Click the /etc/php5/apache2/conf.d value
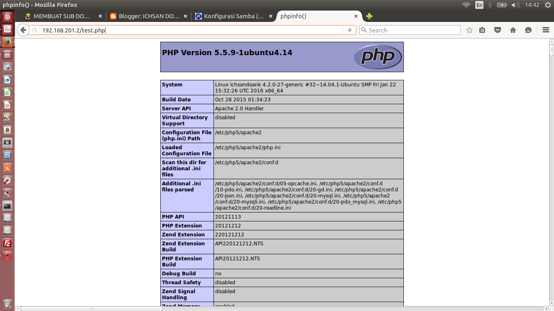This screenshot has height=311, width=554. click(x=247, y=162)
